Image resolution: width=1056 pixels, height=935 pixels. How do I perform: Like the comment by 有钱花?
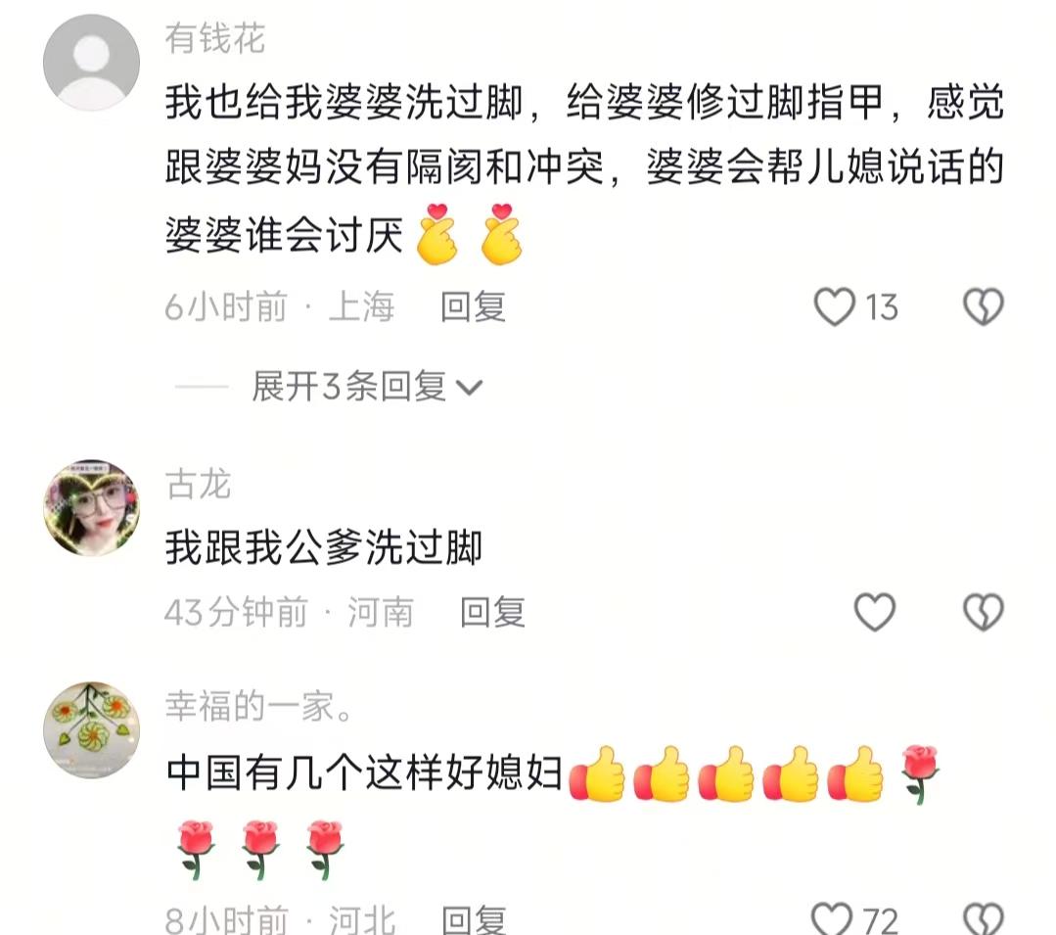[835, 307]
